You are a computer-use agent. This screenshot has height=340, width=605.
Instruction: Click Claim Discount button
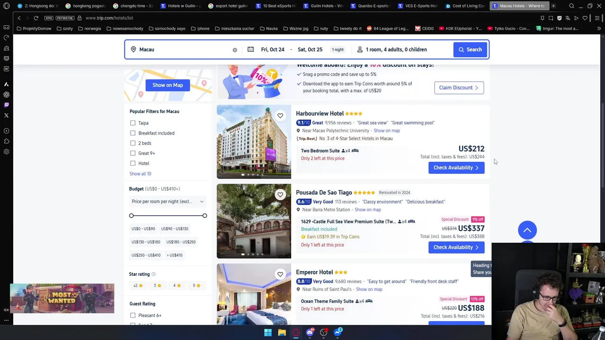[459, 87]
